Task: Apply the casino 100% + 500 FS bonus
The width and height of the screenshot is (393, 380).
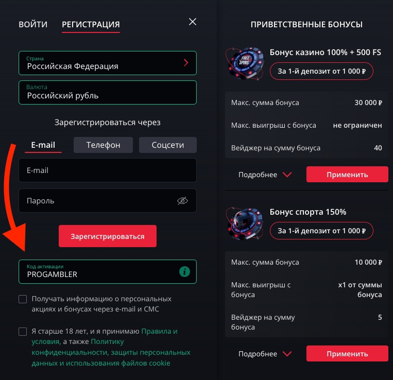Action: tap(347, 175)
